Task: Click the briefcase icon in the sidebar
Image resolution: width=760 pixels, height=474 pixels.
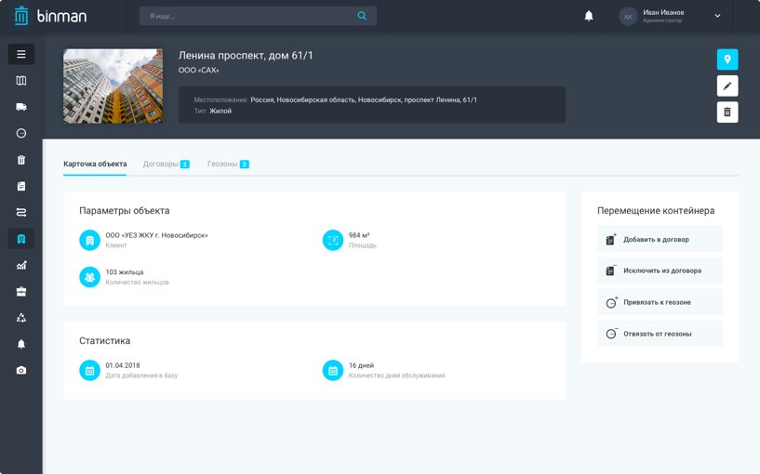Action: pos(21,291)
